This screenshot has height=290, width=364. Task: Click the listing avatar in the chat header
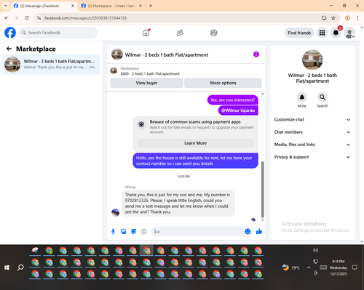click(117, 54)
